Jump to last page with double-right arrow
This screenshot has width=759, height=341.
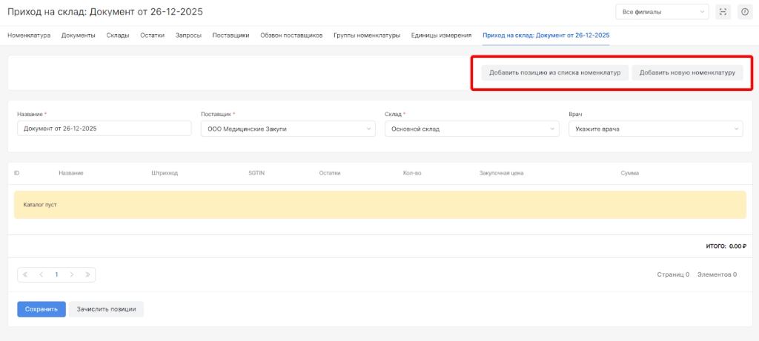87,274
